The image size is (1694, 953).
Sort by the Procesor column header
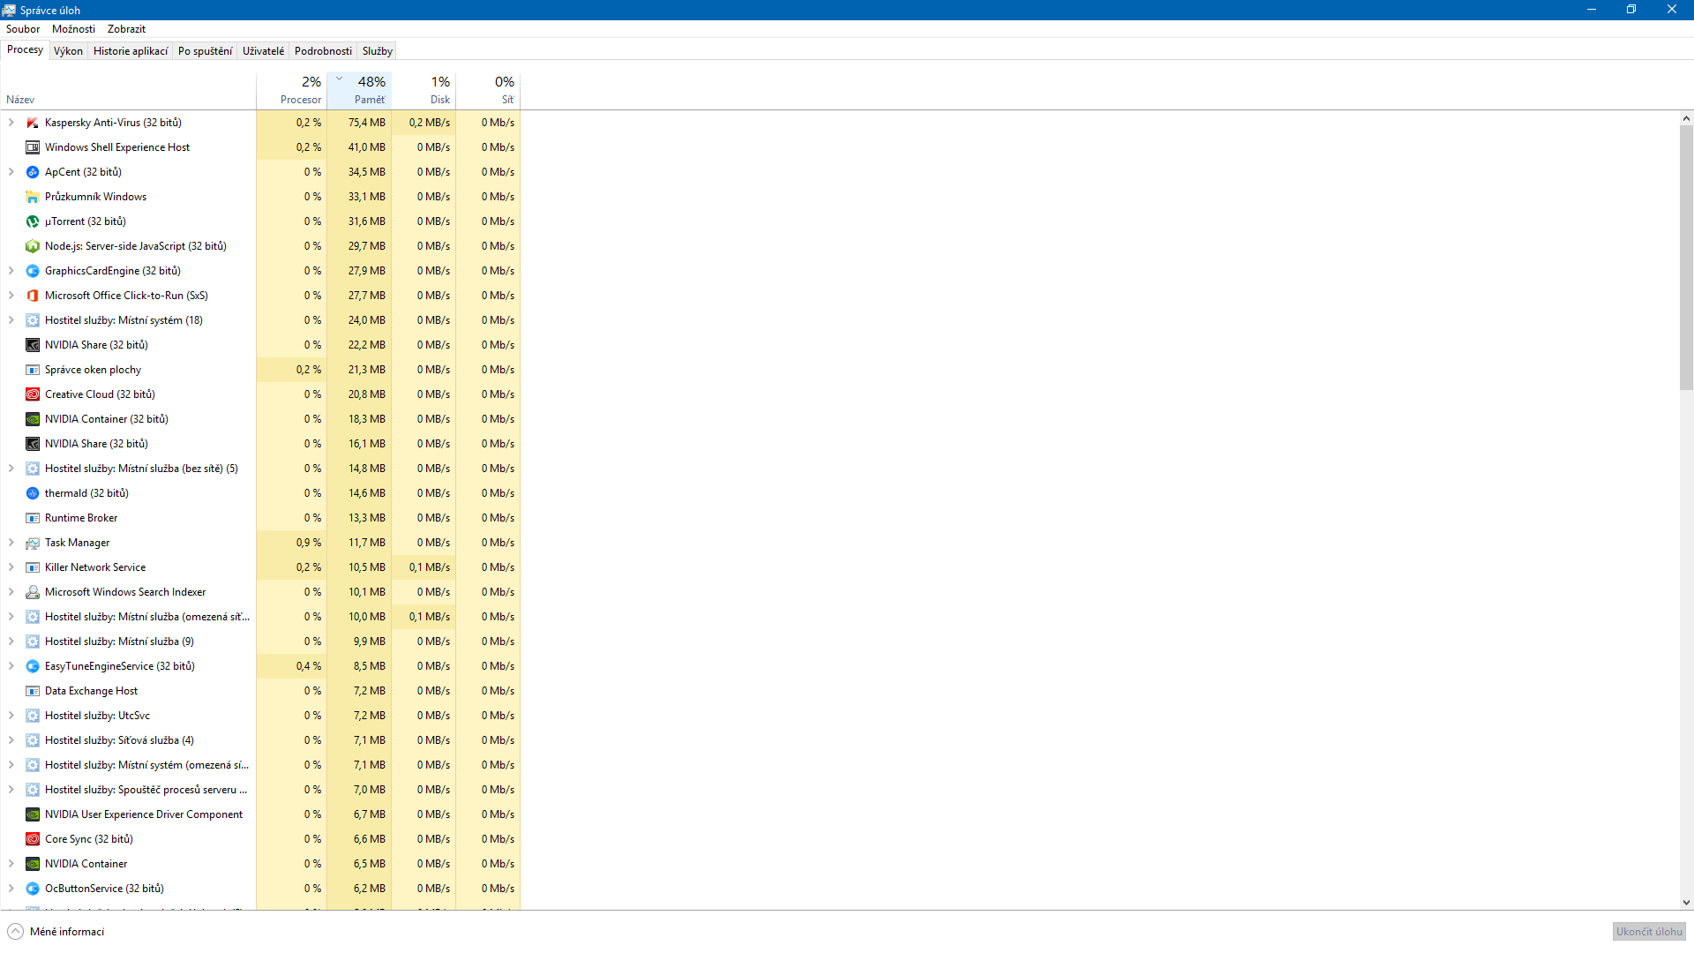pyautogui.click(x=292, y=90)
